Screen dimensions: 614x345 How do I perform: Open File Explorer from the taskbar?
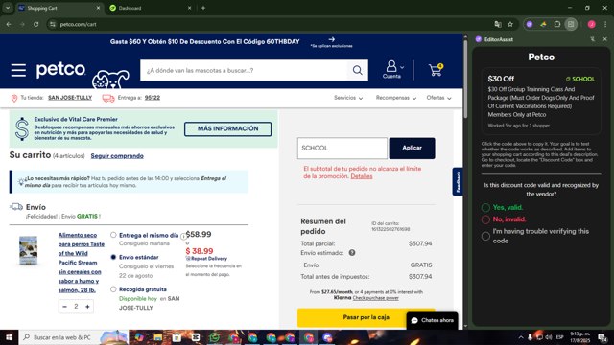[157, 337]
